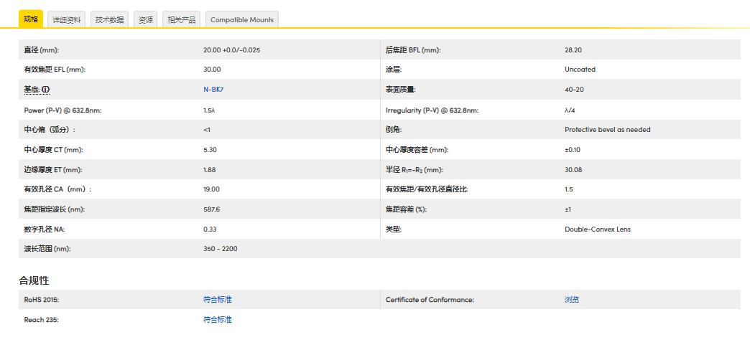Screen dimensions: 750x345
Task: Click the 有效焦距 EFL (mm) label
Action: (55, 70)
